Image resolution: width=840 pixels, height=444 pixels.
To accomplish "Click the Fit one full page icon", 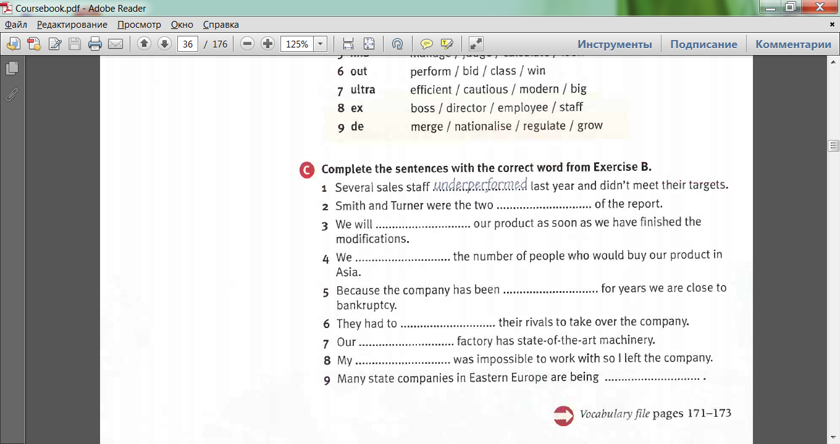I will pos(369,44).
